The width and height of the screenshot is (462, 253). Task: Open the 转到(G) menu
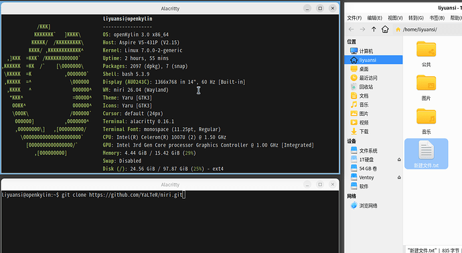click(x=416, y=18)
